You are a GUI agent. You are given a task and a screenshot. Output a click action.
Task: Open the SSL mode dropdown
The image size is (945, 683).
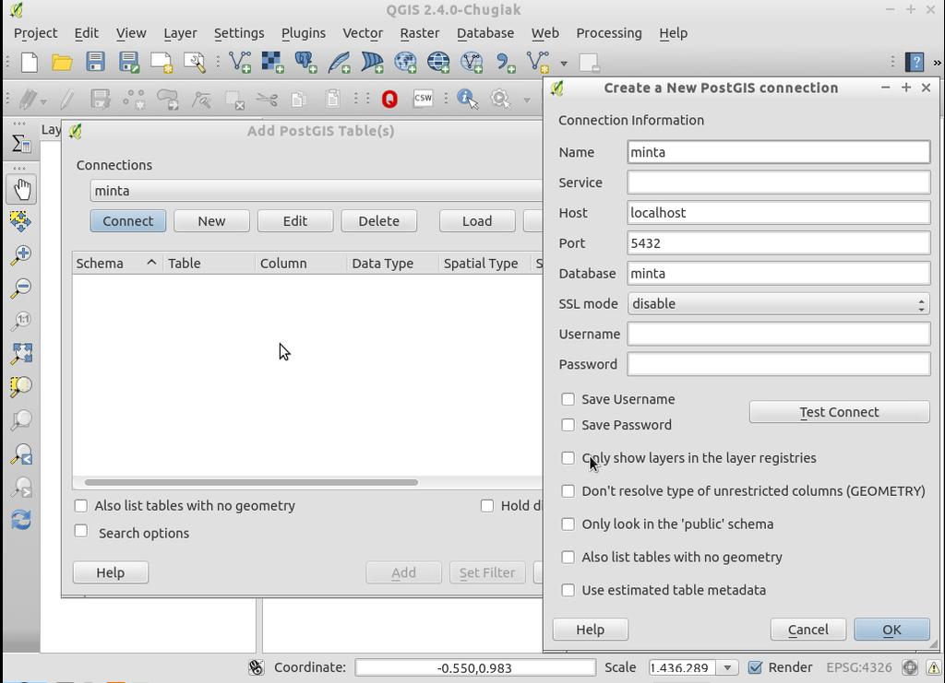[x=779, y=304]
